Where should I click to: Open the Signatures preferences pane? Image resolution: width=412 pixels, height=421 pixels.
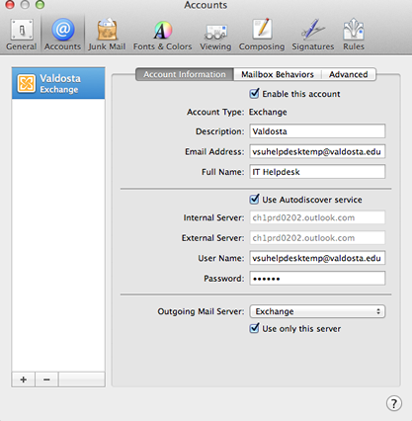(313, 35)
